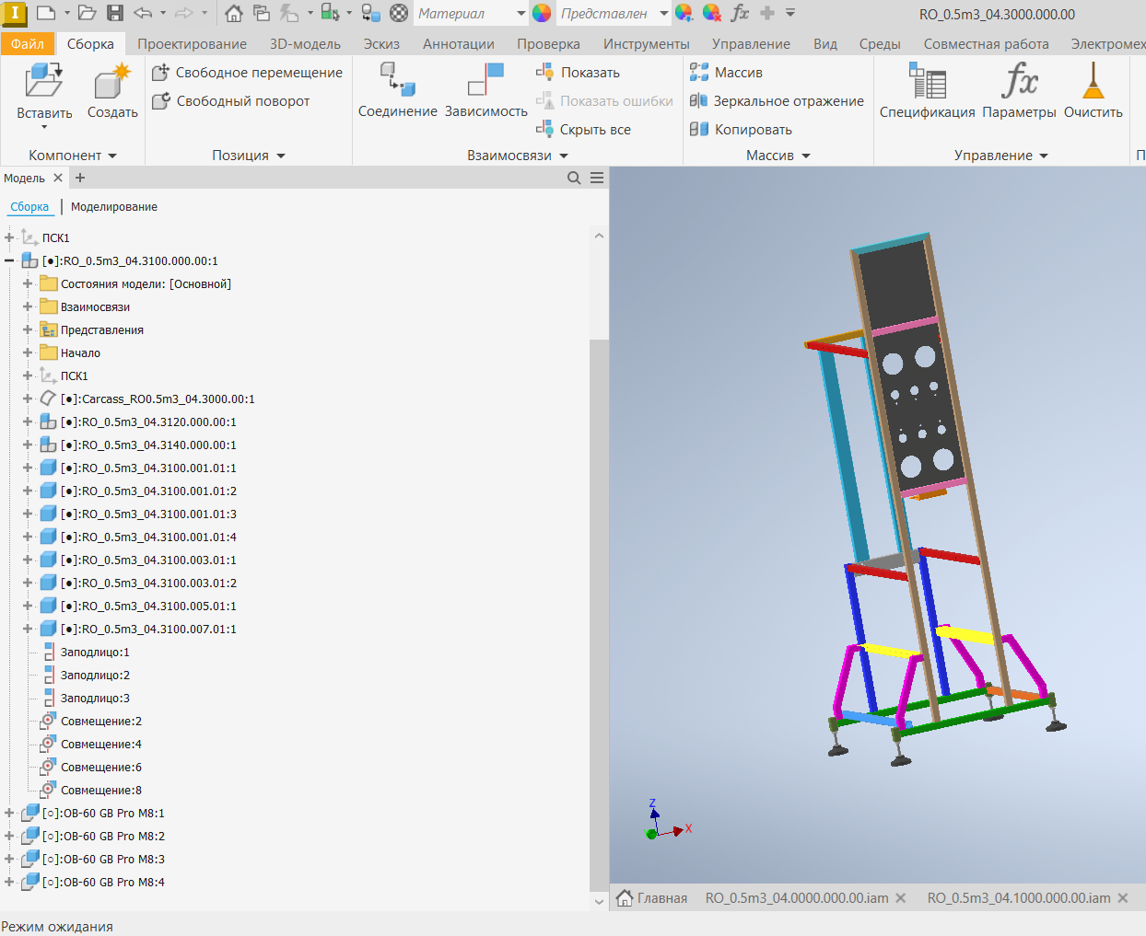Click the Очистить cleanup tool
The height and width of the screenshot is (936, 1146).
click(1093, 91)
